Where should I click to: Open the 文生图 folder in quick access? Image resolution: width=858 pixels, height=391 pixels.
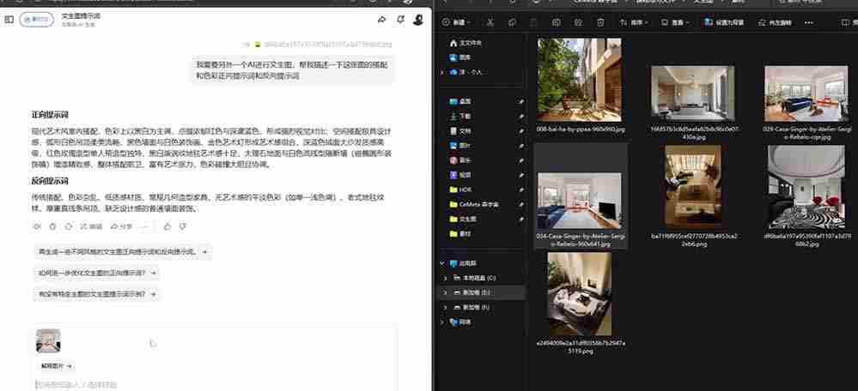pos(462,219)
